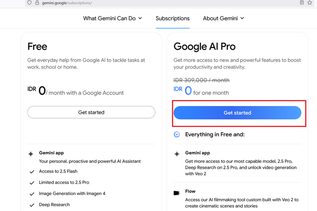The width and height of the screenshot is (317, 211).
Task: Click 'Gemini app' title in Free plan
Action: 51,153
